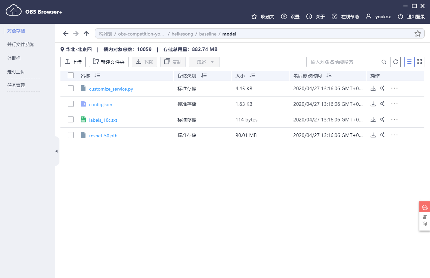This screenshot has width=430, height=278.
Task: Download customize_service.py via row icon
Action: pos(373,88)
